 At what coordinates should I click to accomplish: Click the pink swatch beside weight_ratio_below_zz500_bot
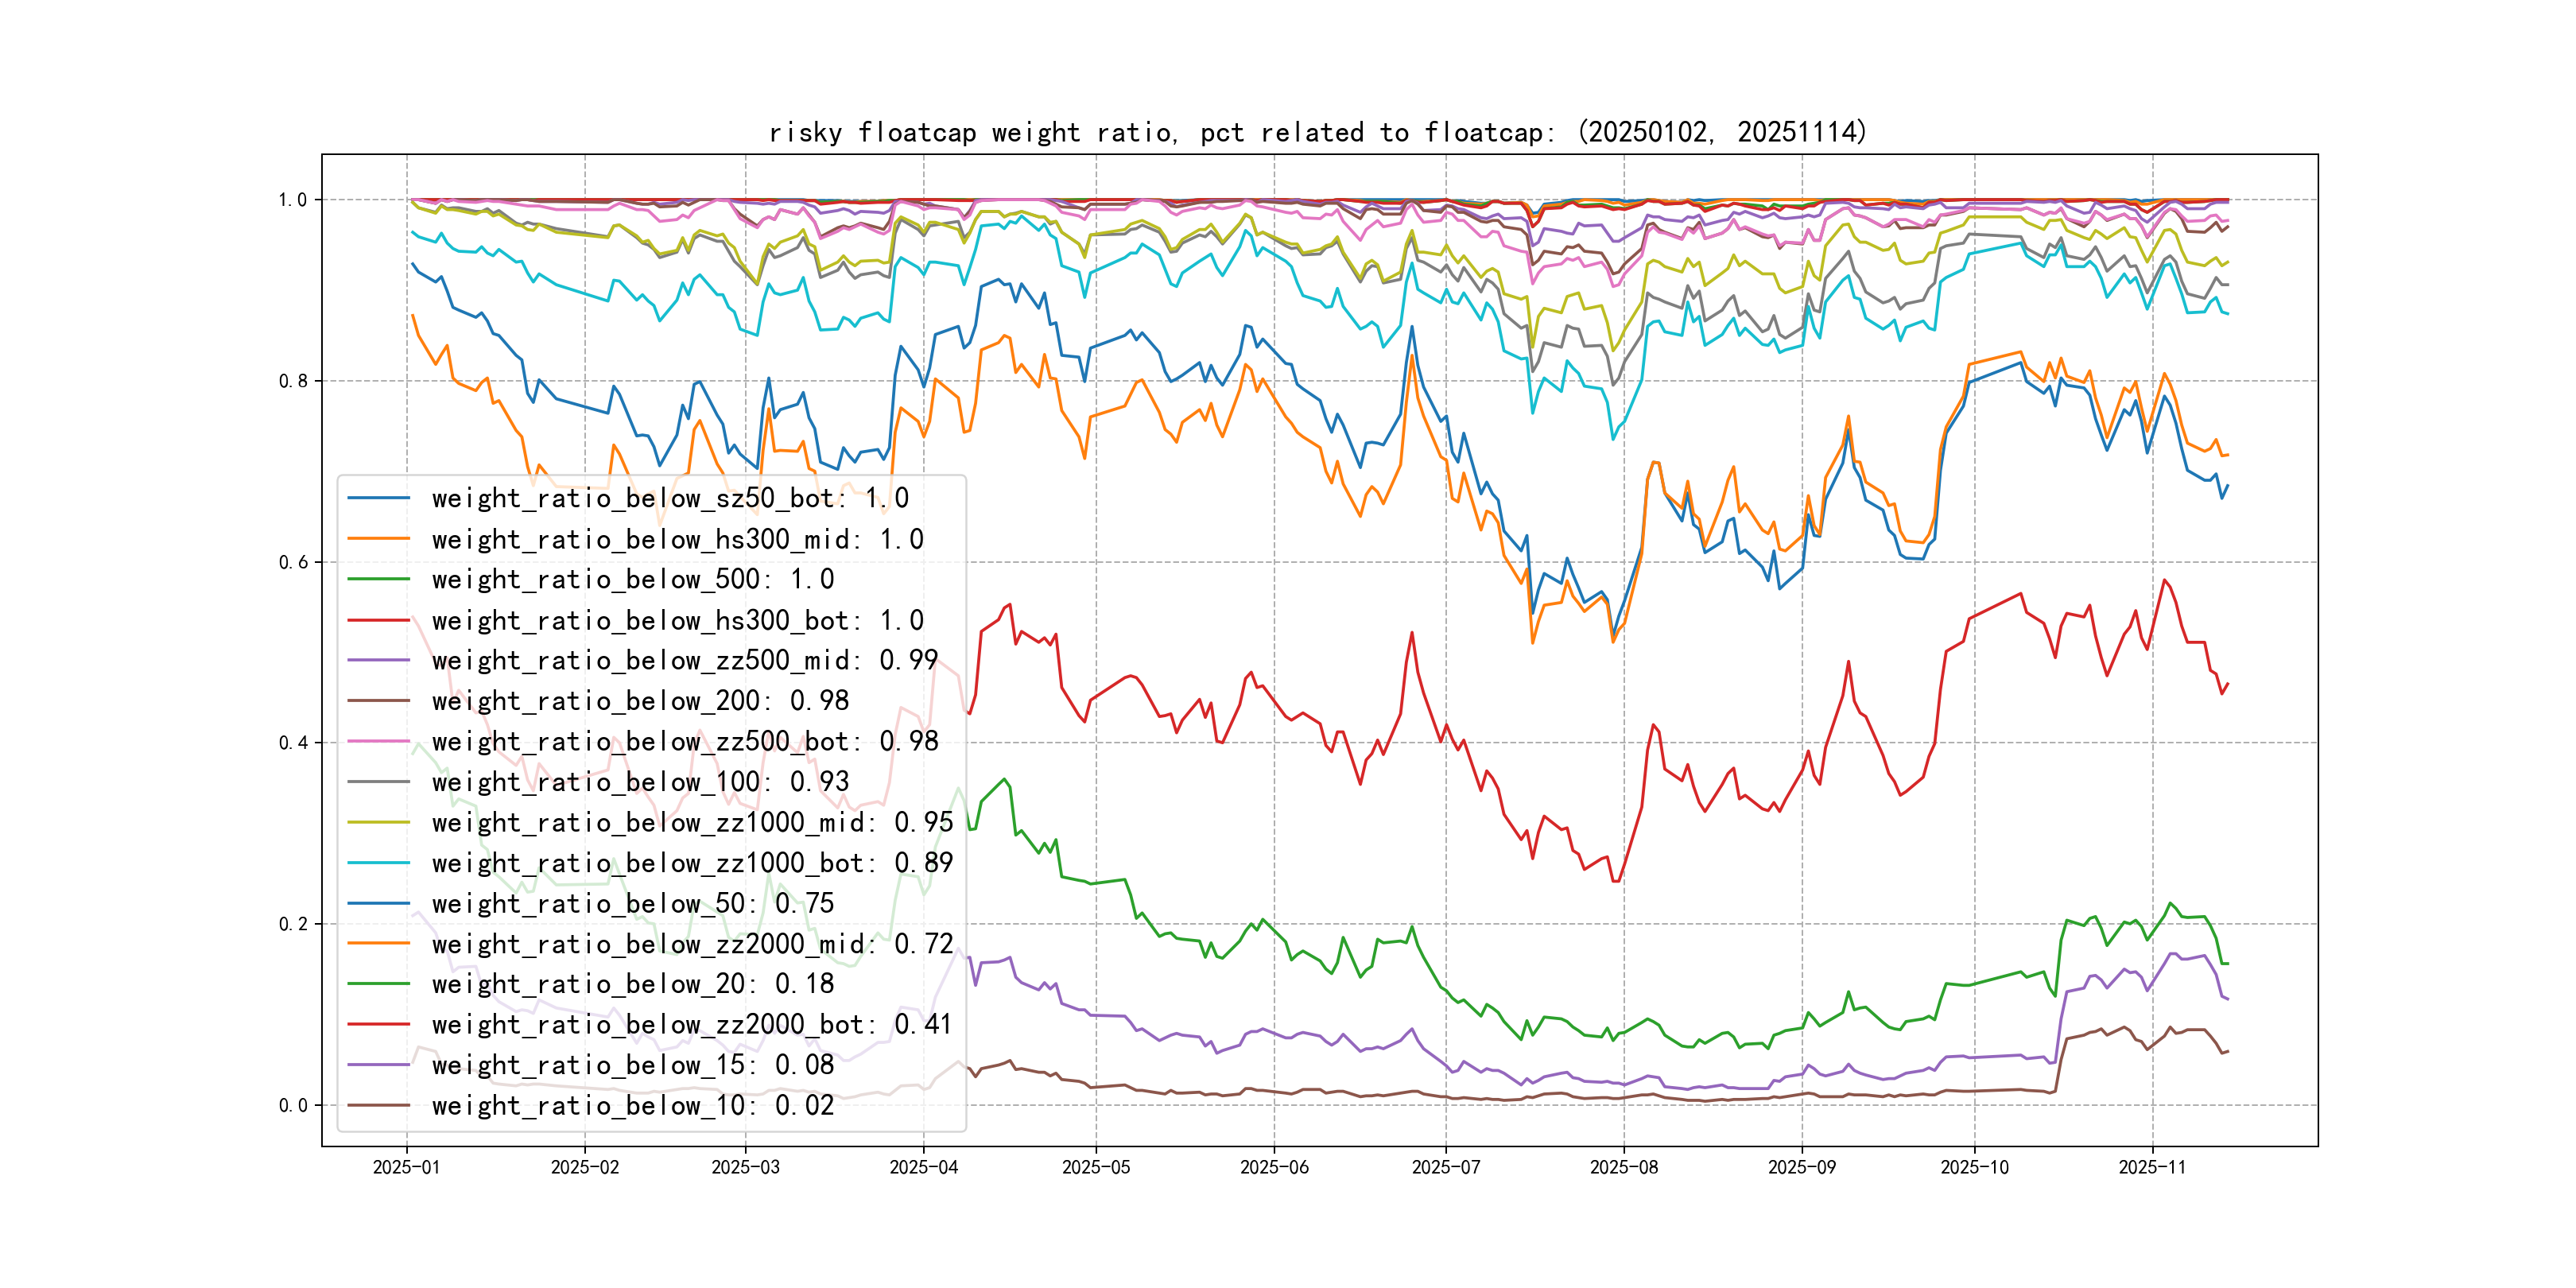pyautogui.click(x=378, y=741)
